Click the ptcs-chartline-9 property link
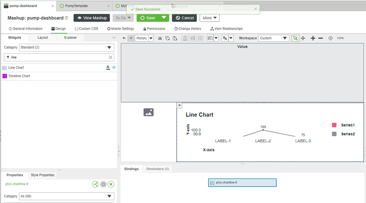The image size is (366, 203). click(x=17, y=184)
